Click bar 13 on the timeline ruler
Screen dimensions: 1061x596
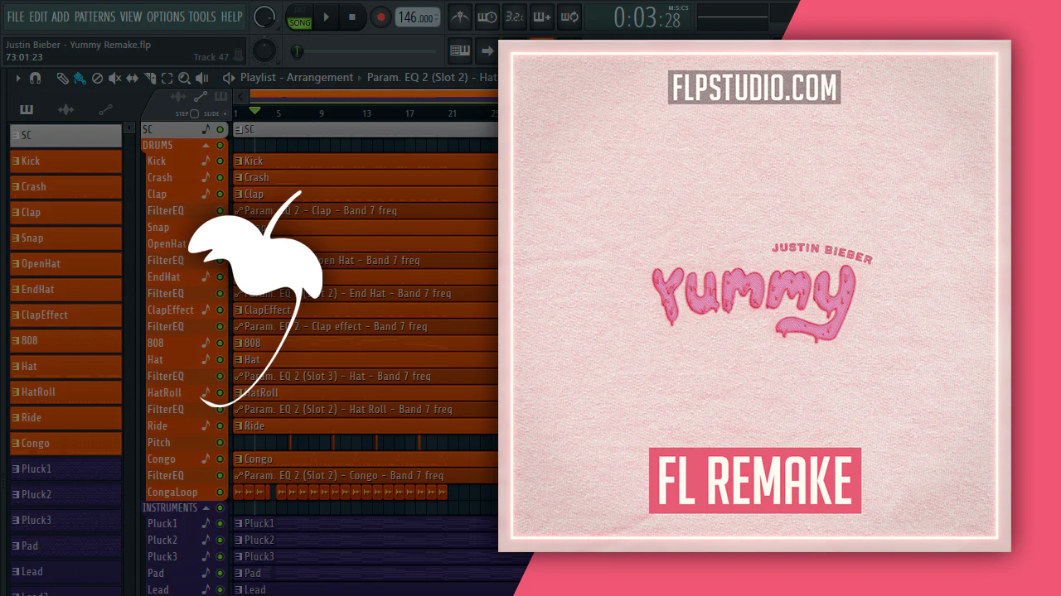367,113
